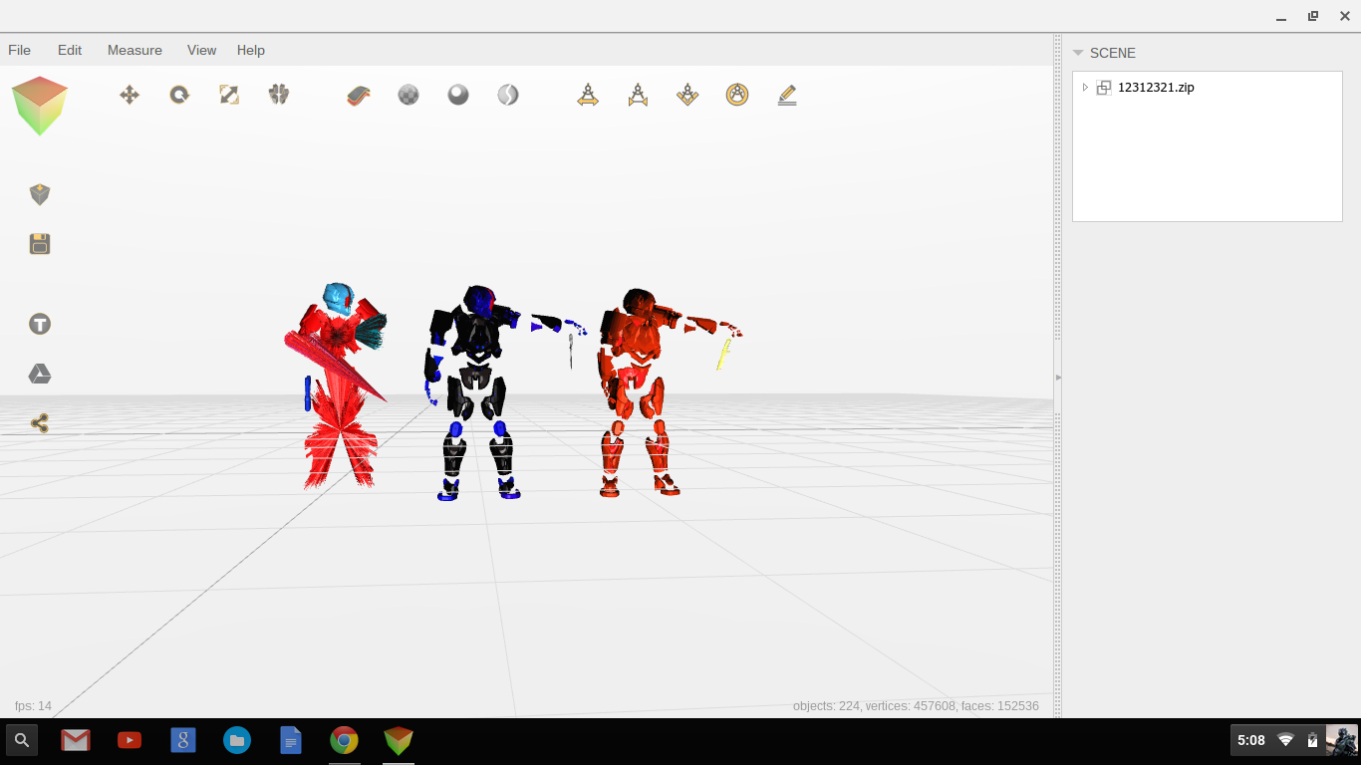Collapse the SCENE panel header triangle
Viewport: 1361px width, 765px height.
coord(1078,53)
